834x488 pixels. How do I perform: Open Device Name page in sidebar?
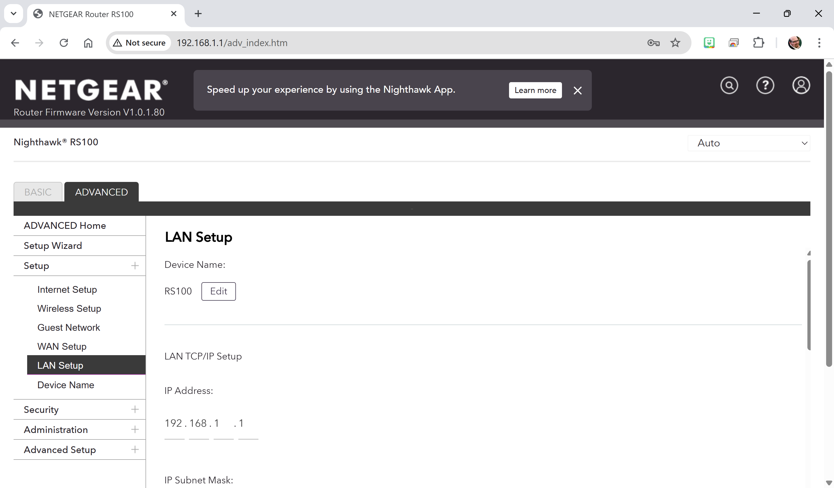(x=65, y=385)
